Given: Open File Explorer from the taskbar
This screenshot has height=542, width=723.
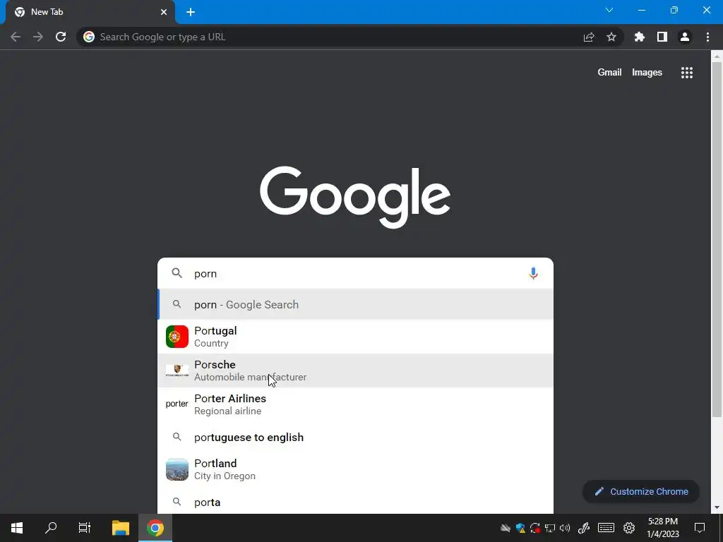Looking at the screenshot, I should (120, 528).
